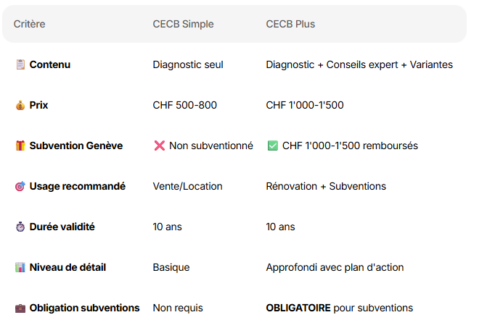495x328 pixels.
Task: Click the red cross before Non subventionné
Action: [160, 146]
